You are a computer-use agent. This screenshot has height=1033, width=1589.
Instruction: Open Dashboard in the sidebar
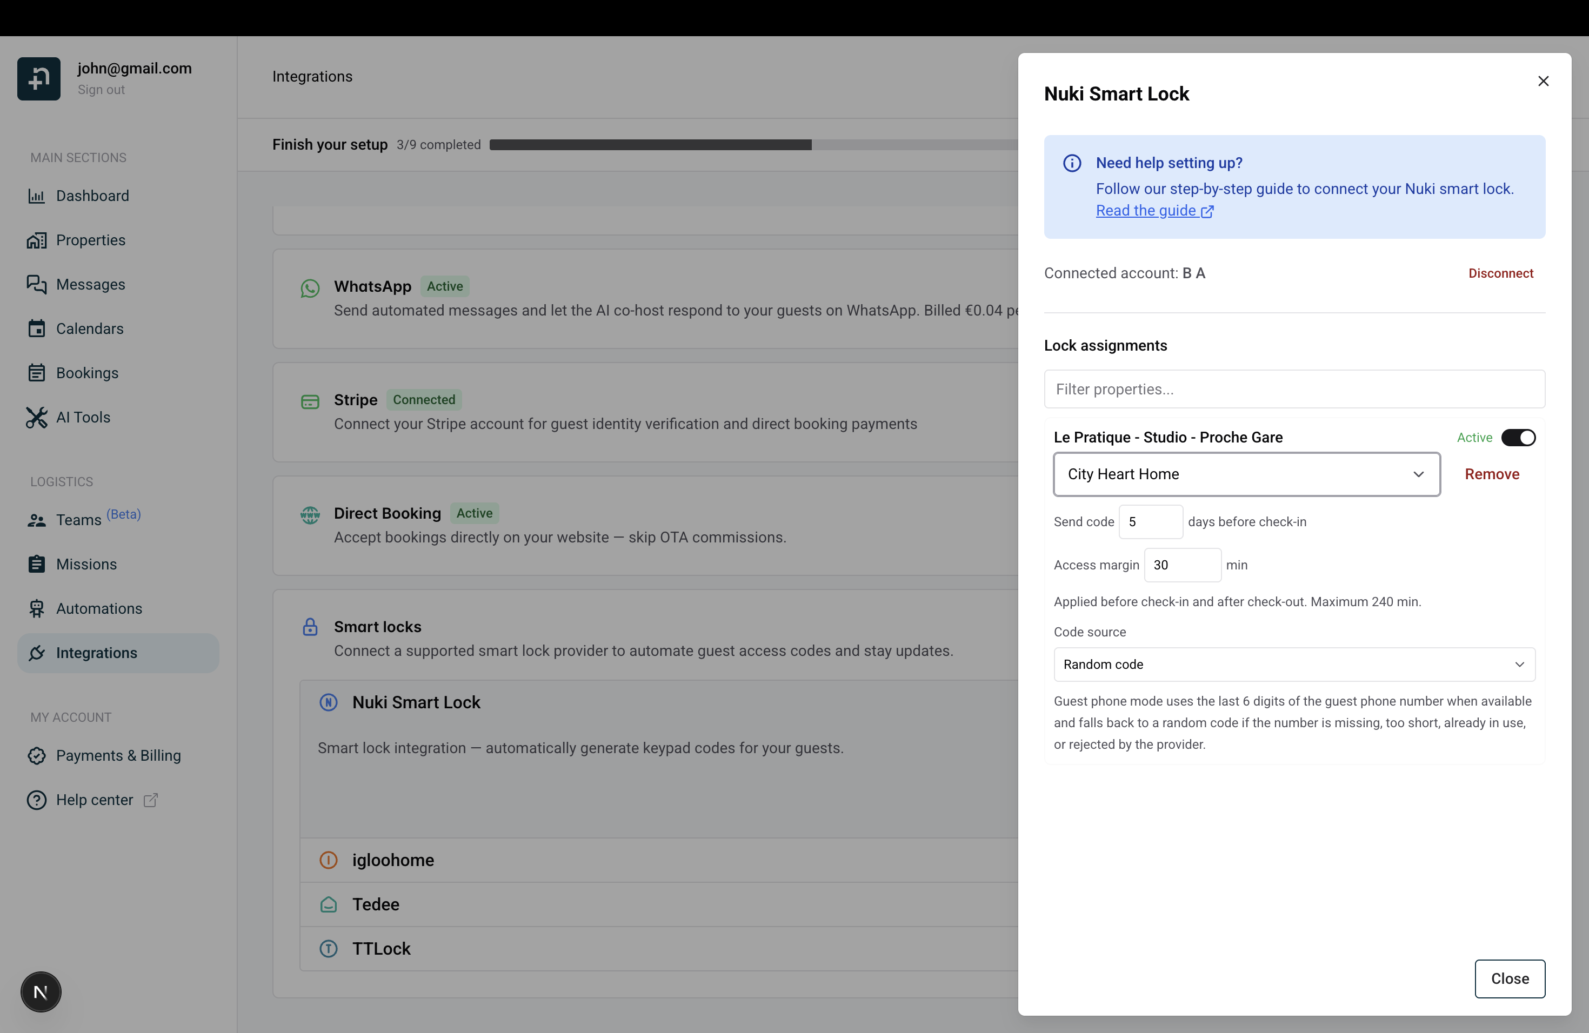(118, 196)
